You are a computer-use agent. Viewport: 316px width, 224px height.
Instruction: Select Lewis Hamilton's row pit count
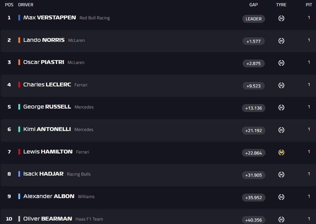pyautogui.click(x=309, y=151)
